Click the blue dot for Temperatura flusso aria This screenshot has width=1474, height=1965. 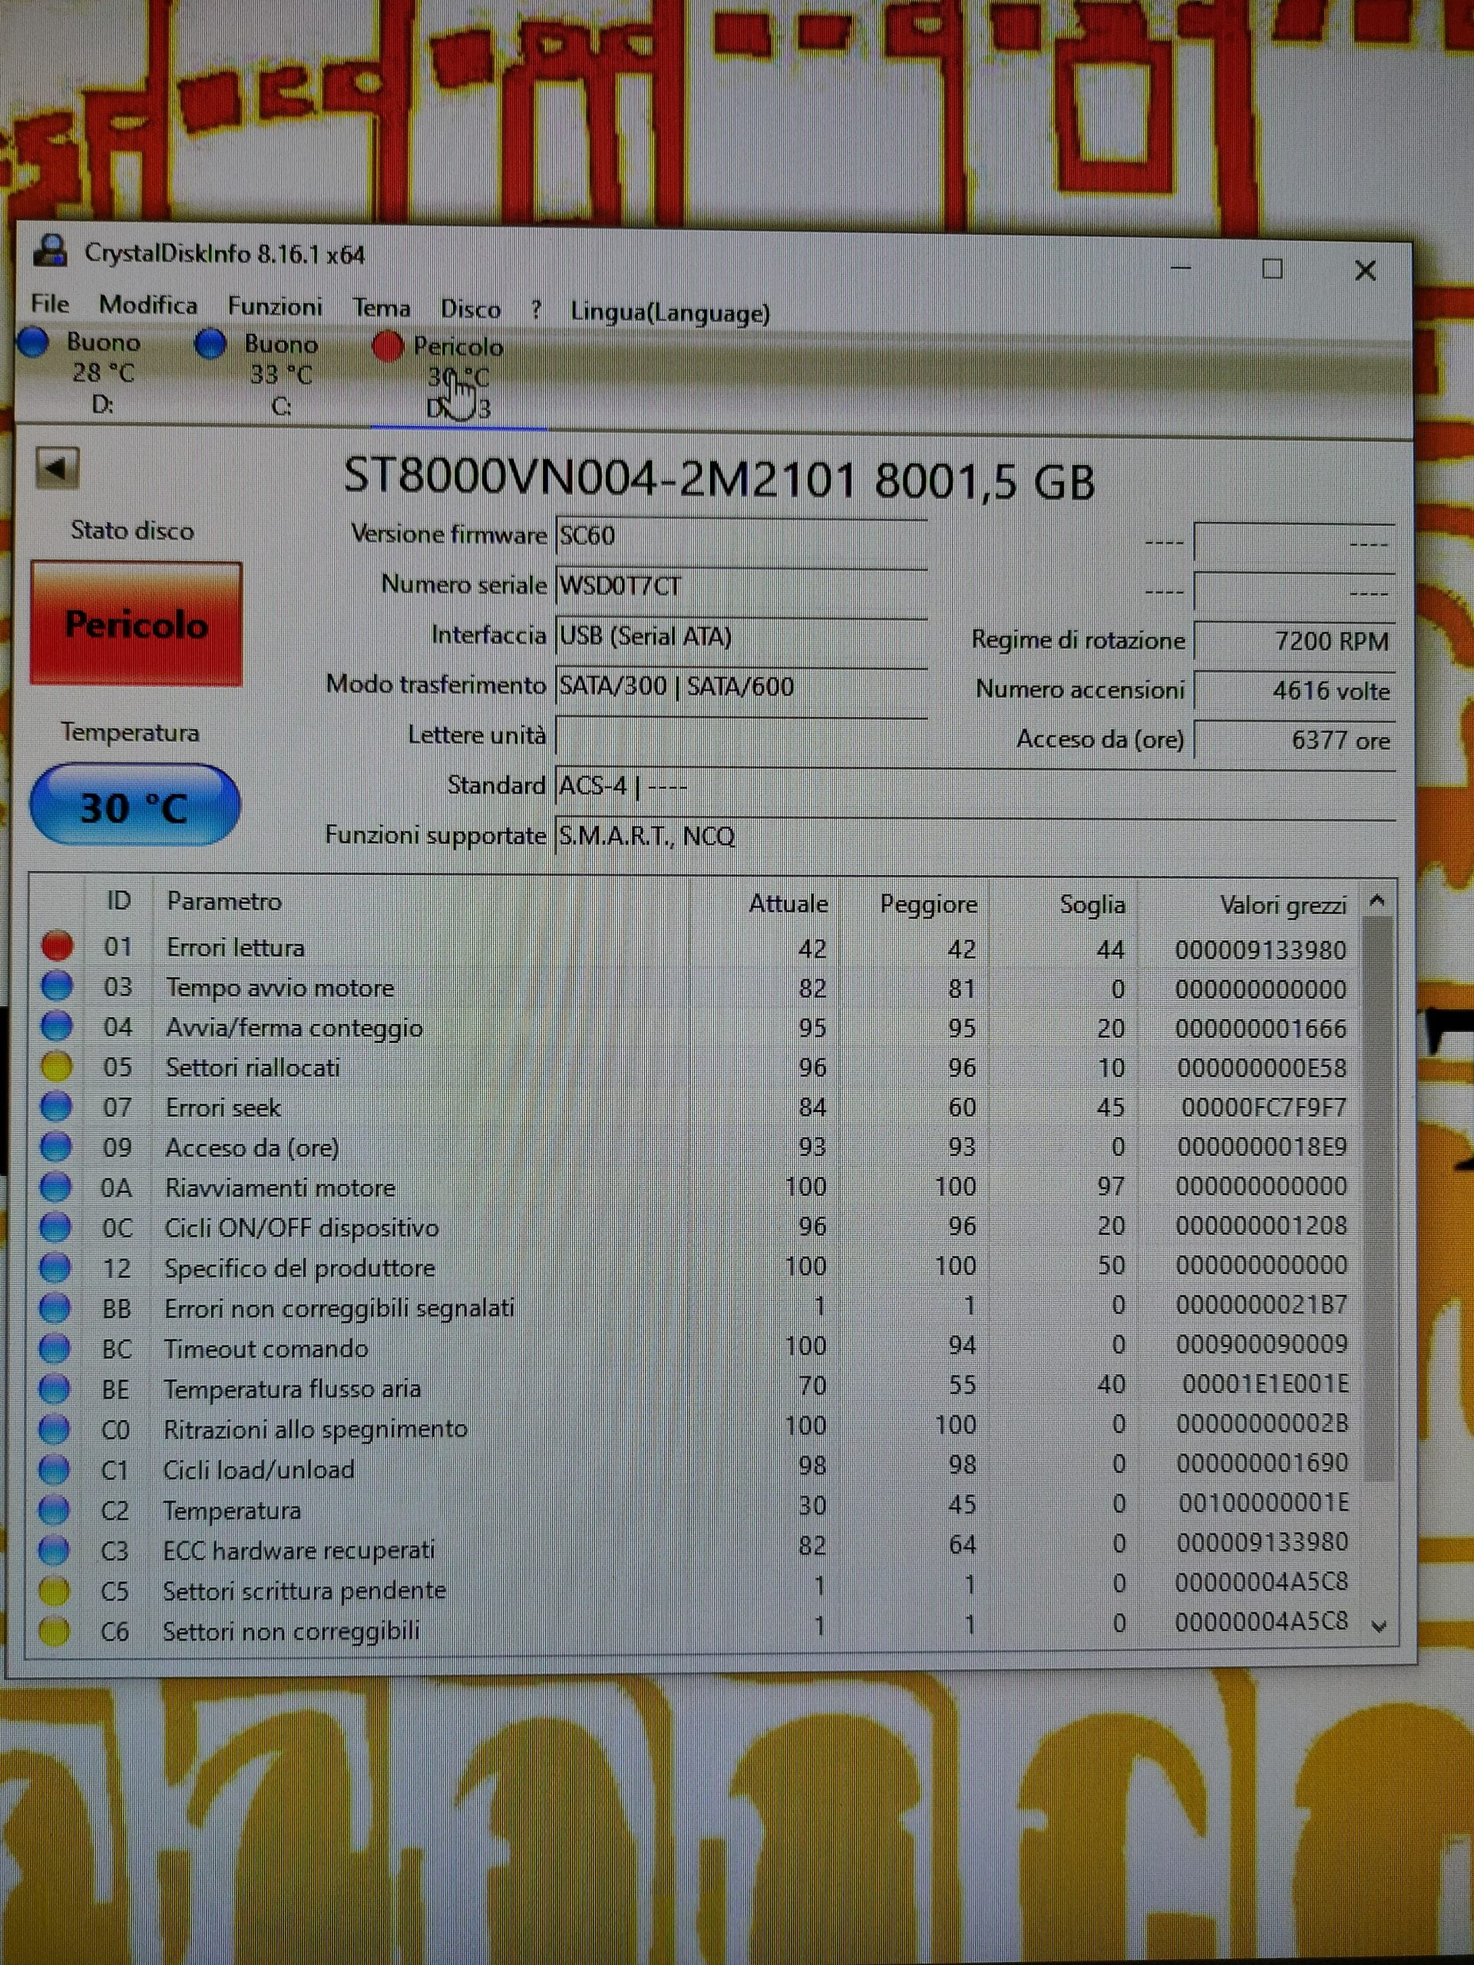point(55,1388)
